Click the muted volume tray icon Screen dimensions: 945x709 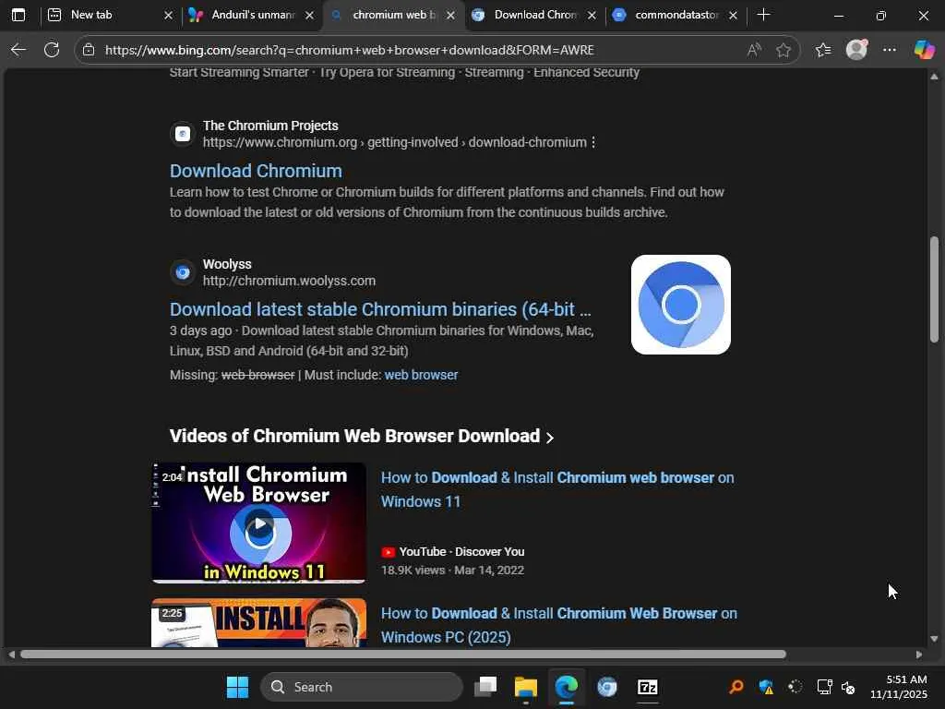click(x=848, y=687)
